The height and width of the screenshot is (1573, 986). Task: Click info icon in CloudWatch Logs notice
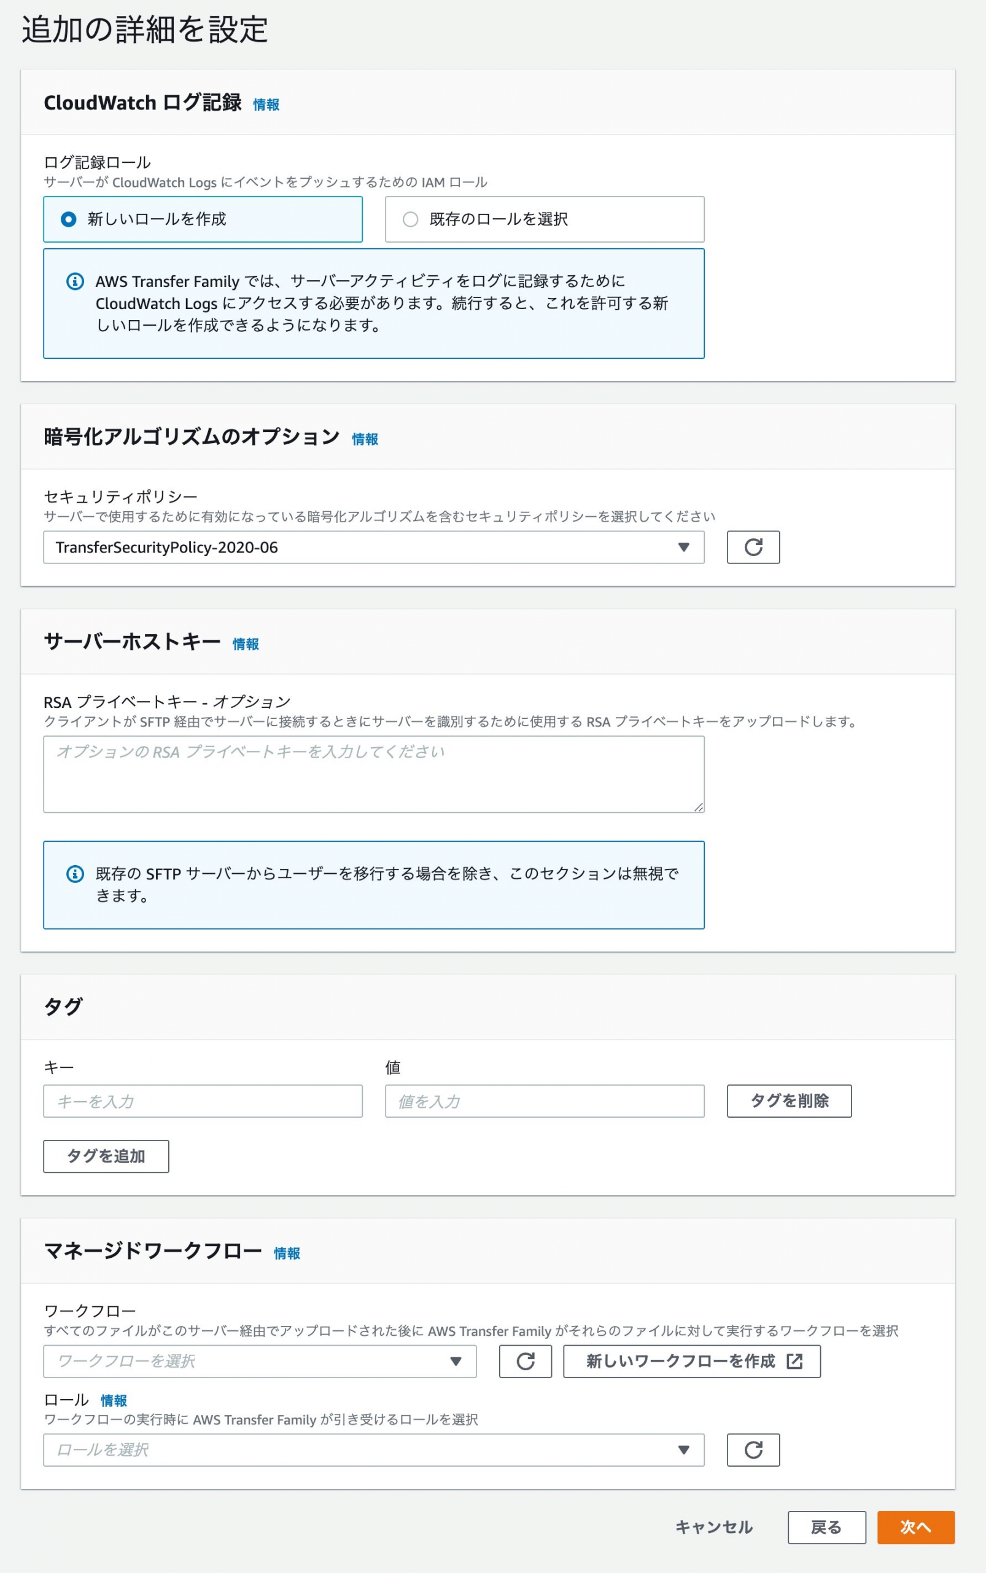(75, 281)
